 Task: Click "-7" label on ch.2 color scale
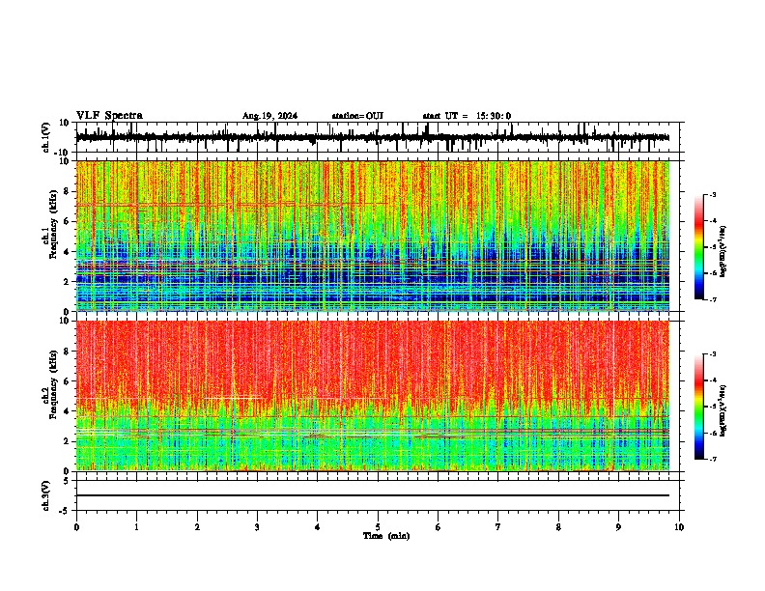click(712, 460)
